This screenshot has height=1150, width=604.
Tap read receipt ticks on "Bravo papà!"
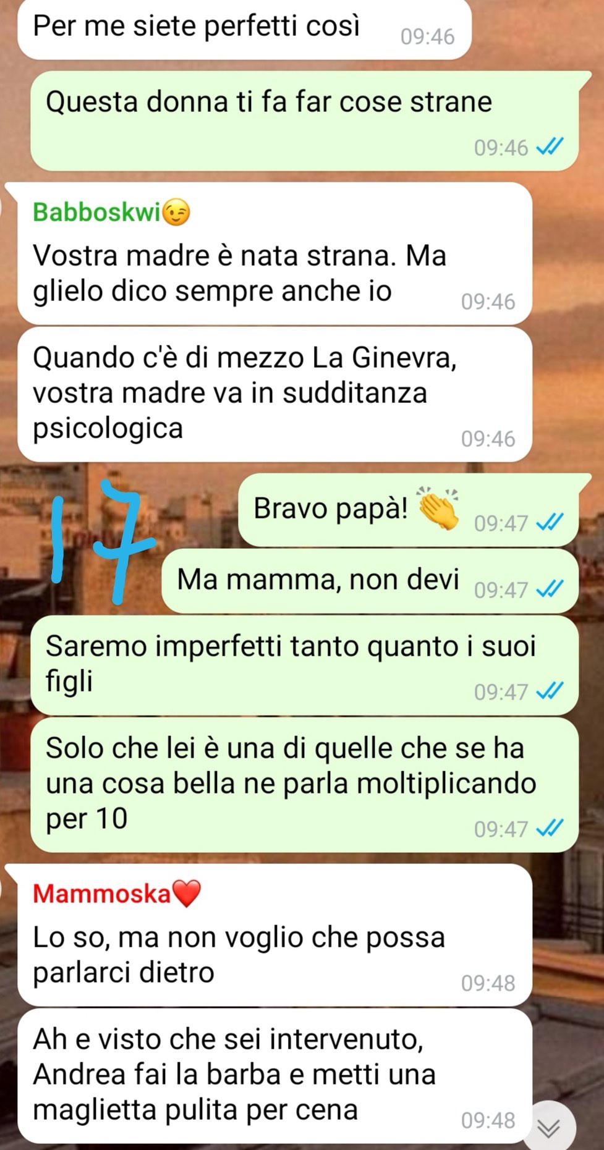pos(550,523)
